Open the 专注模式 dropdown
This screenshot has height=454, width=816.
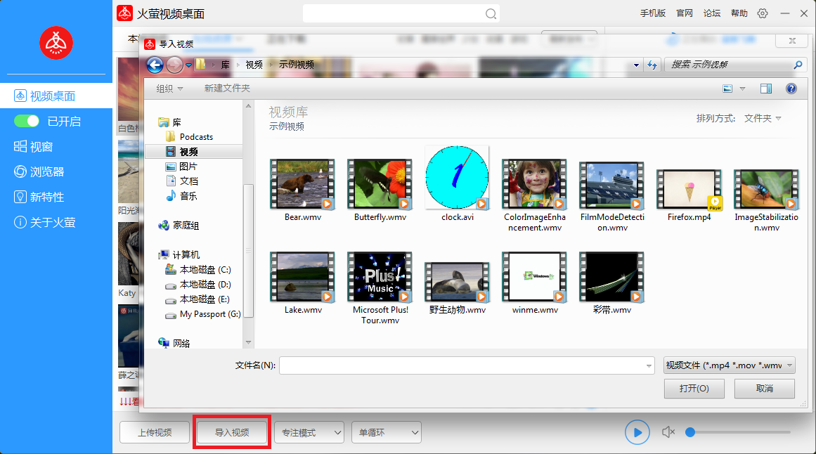click(x=309, y=432)
